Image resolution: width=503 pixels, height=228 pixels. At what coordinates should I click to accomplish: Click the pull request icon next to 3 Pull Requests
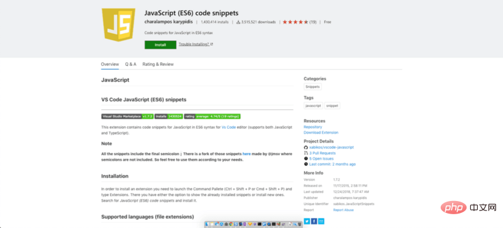pyautogui.click(x=306, y=153)
